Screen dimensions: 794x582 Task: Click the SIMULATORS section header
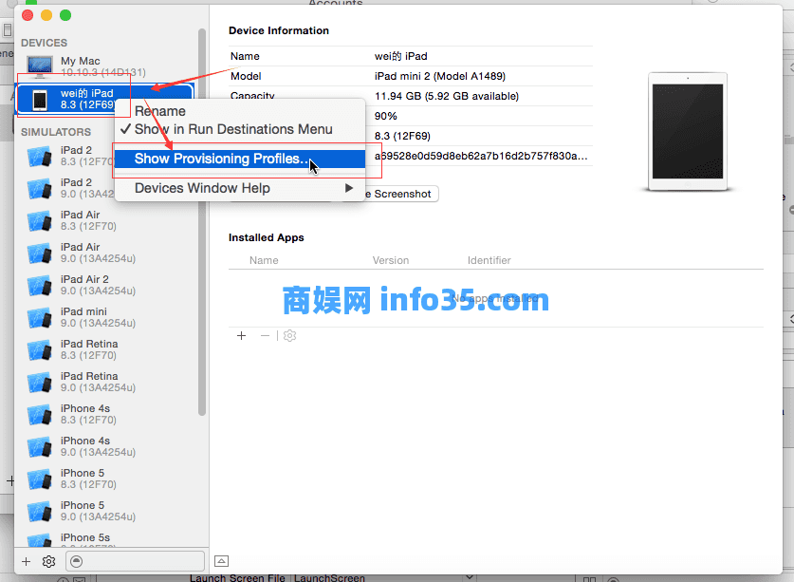pos(56,132)
